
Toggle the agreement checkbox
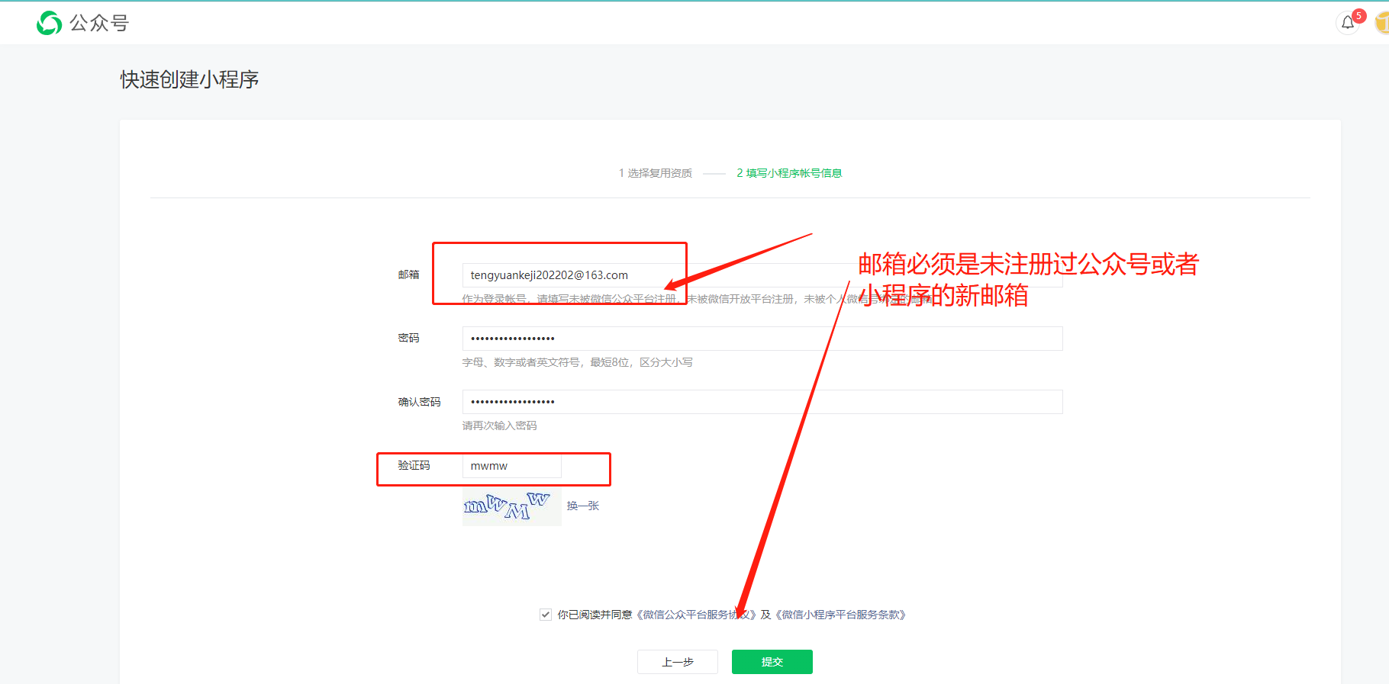[546, 615]
